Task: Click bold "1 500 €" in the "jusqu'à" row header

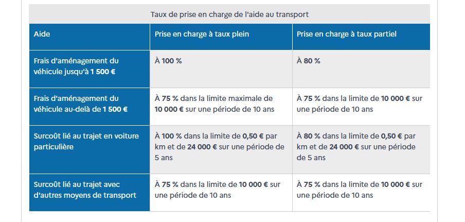Action: [103, 72]
